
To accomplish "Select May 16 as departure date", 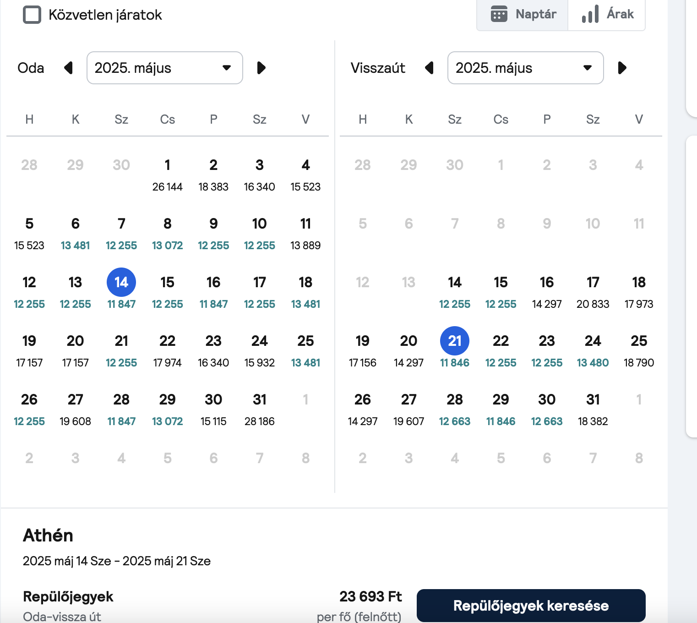I will (213, 292).
